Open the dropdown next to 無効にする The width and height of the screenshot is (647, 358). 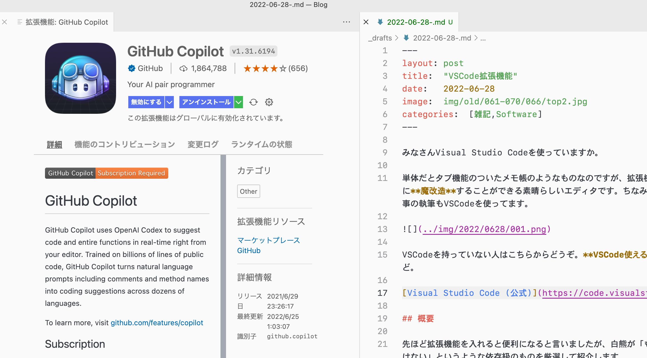click(x=169, y=102)
